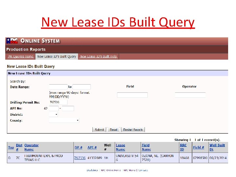Select the field number 67998500 cell
This screenshot has height=177, width=236.
200,158
